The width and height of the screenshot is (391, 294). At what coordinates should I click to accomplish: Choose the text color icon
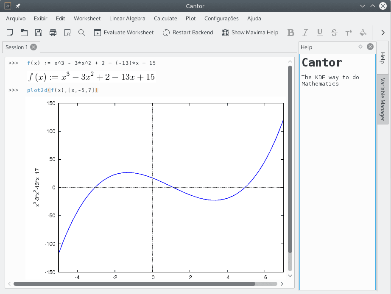click(x=349, y=33)
